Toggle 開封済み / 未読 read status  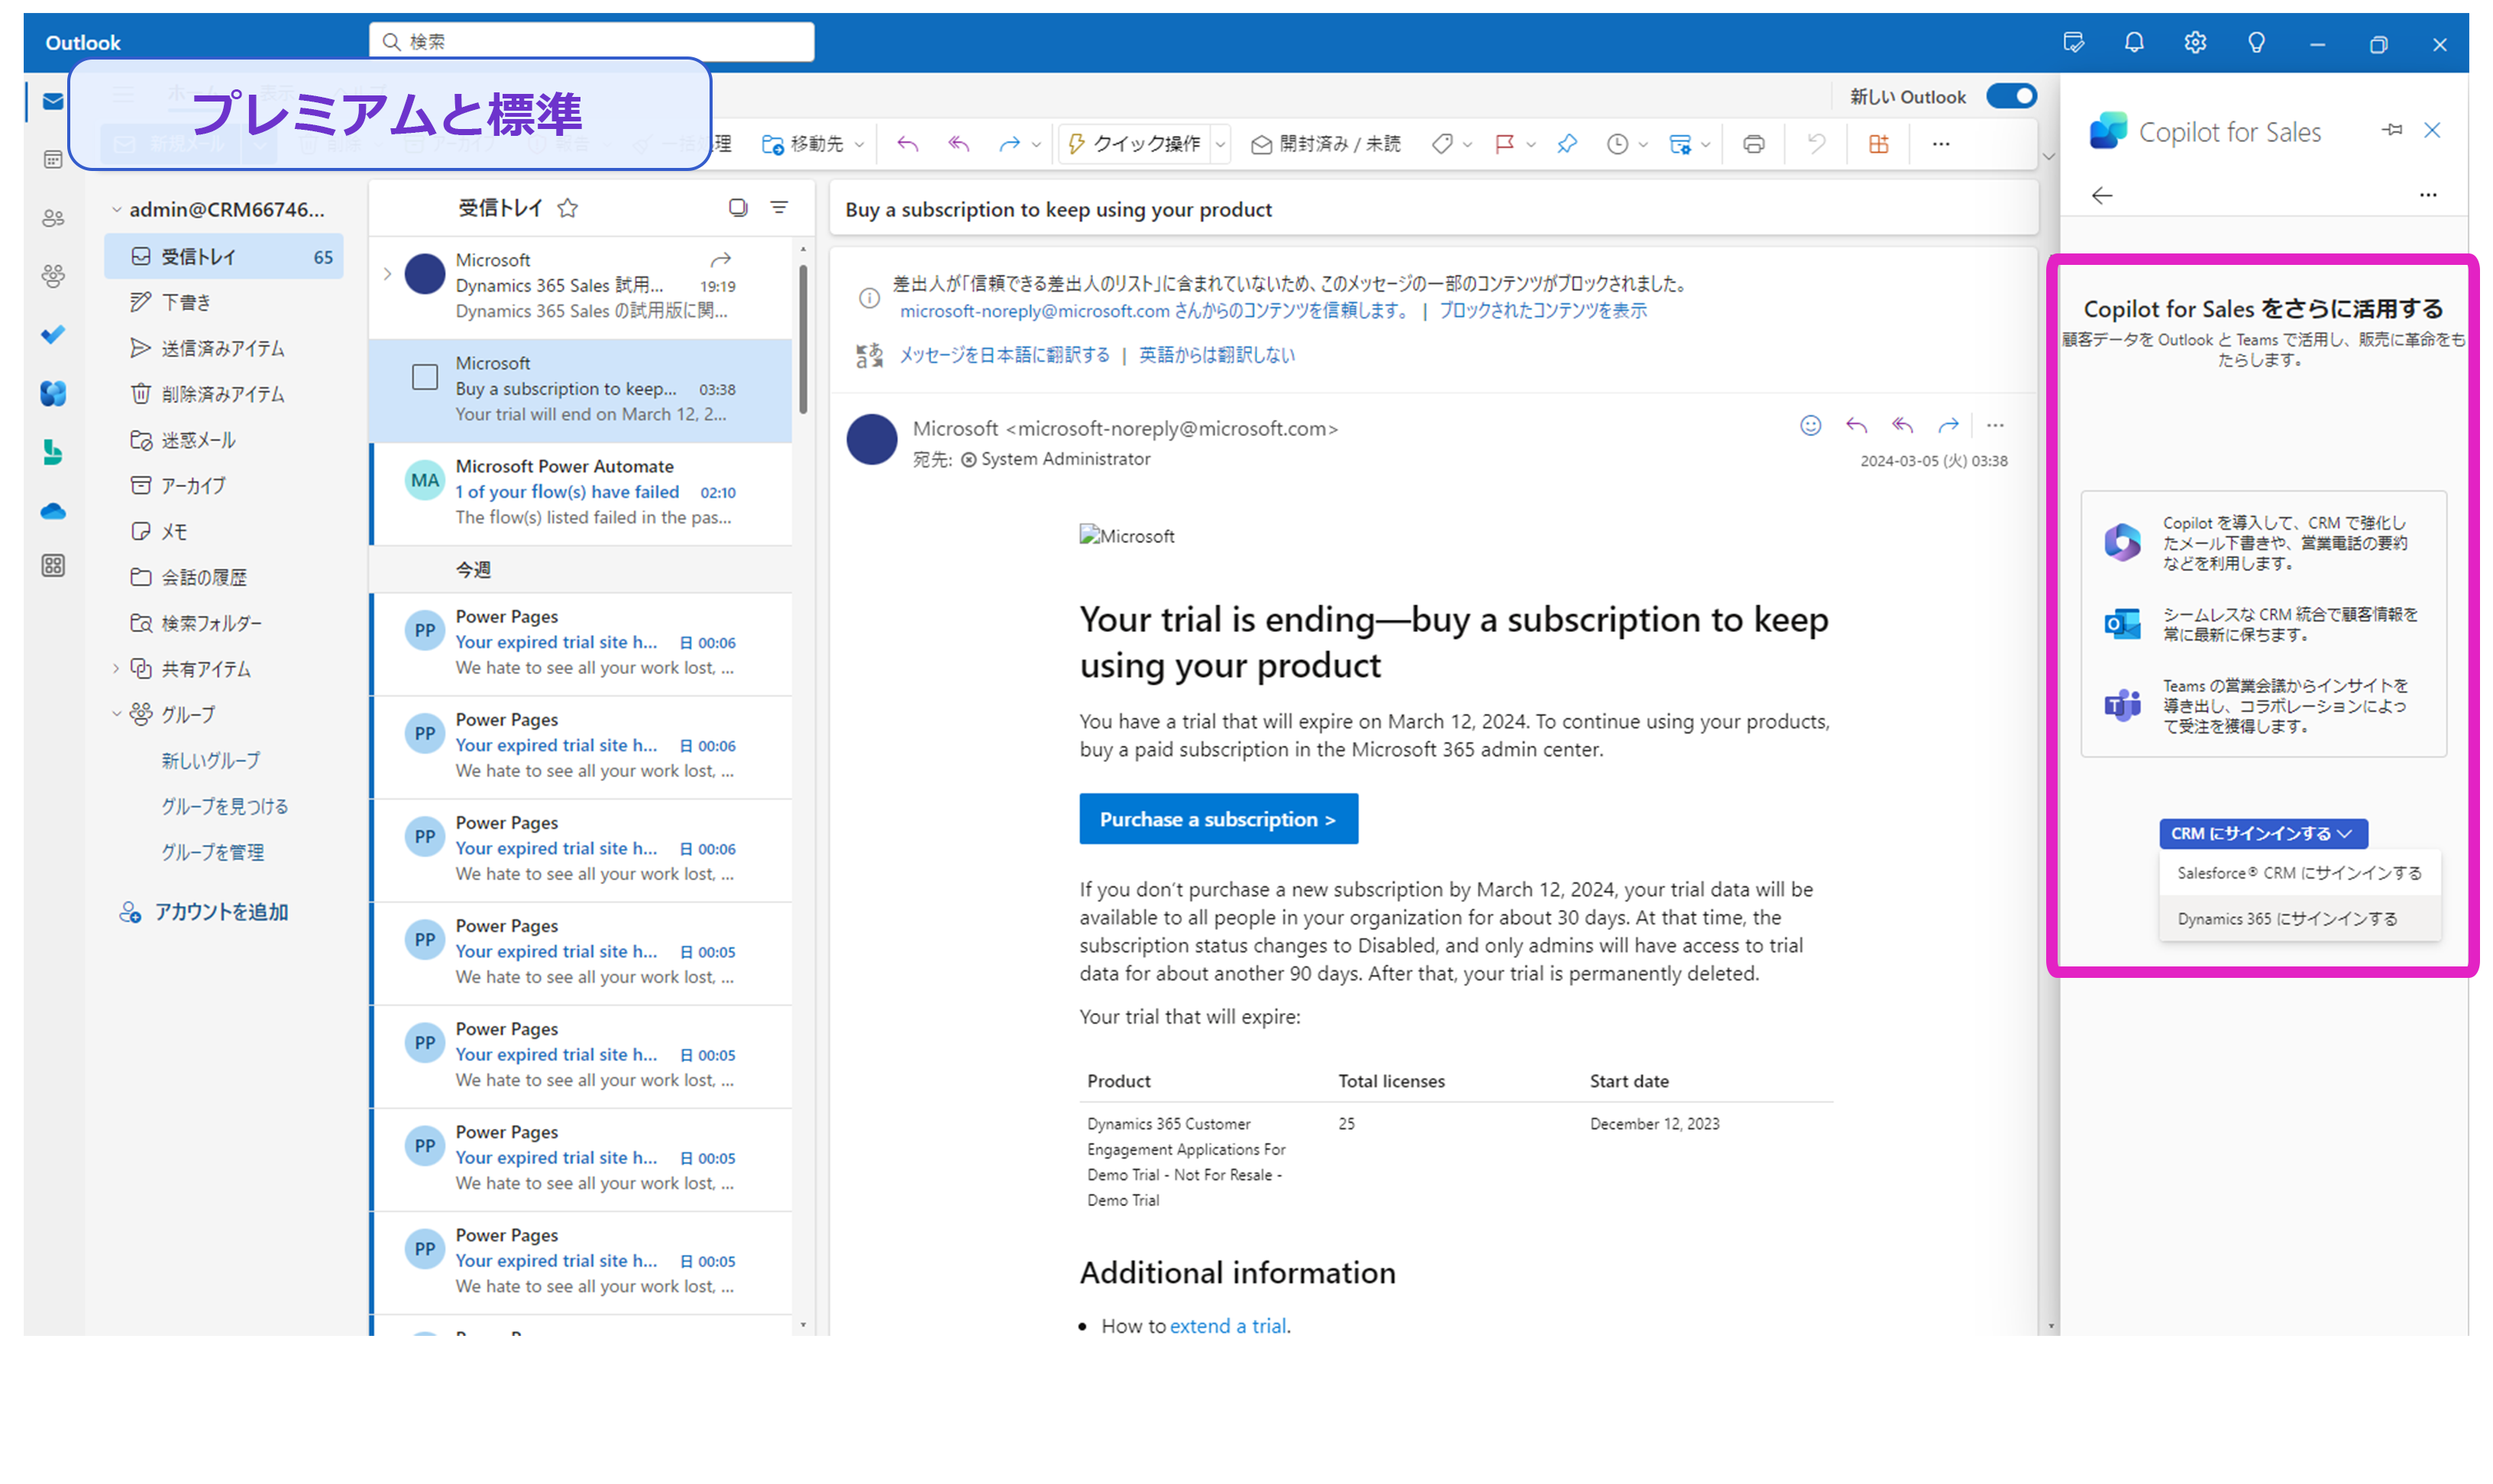pos(1325,144)
